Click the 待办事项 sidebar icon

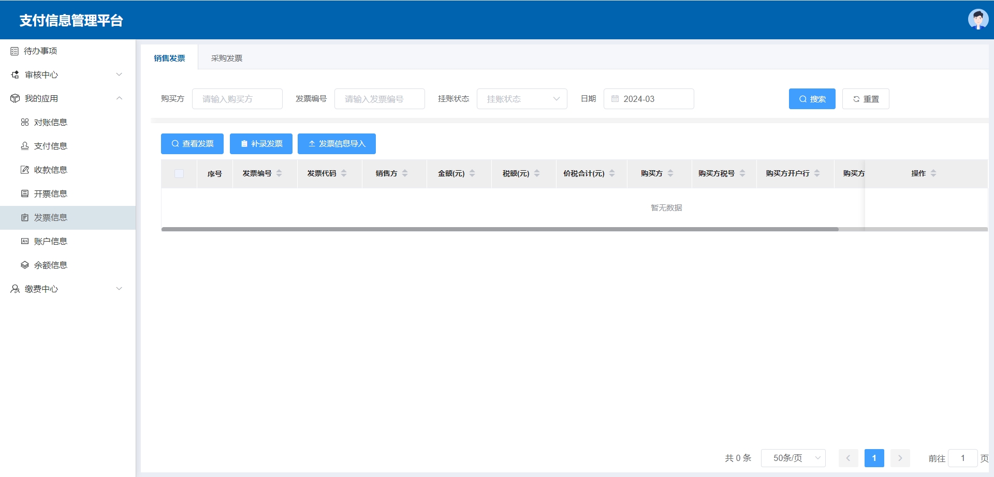[14, 51]
